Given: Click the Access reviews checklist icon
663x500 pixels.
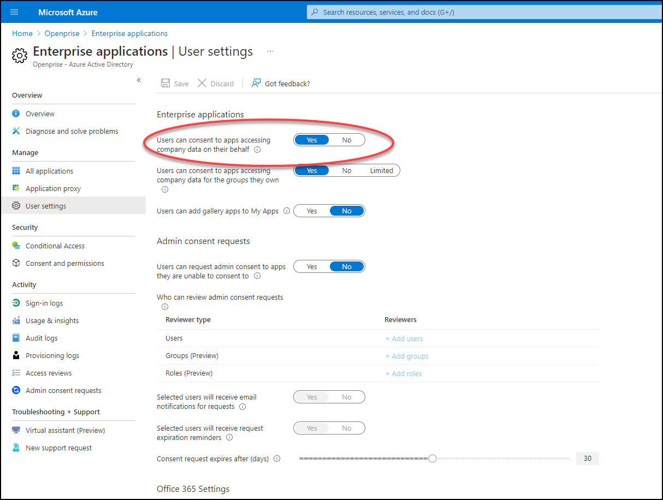Looking at the screenshot, I should (16, 373).
